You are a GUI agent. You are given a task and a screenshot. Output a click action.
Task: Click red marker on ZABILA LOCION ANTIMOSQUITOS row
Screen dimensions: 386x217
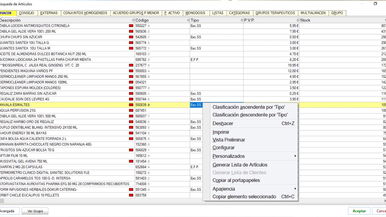131,26
